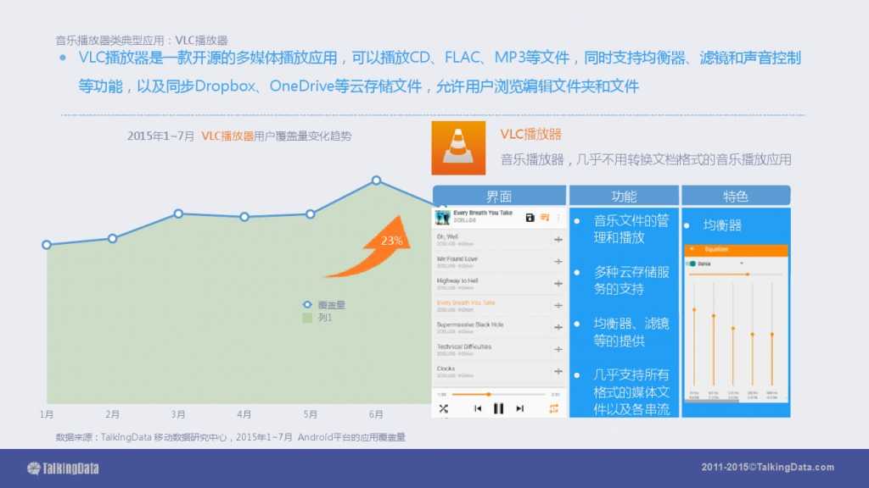Viewport: 869px width, 488px height.
Task: Tap the back arrow on the Equalizer screen
Action: (x=692, y=247)
